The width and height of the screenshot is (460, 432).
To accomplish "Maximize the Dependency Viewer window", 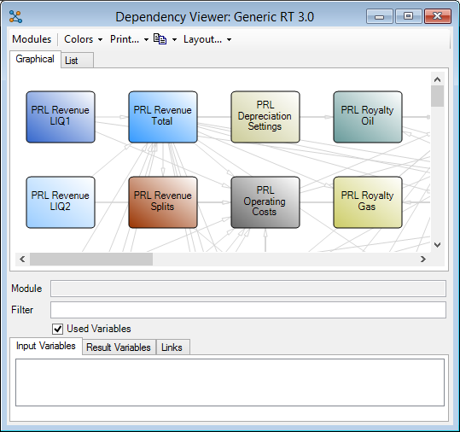I will click(408, 16).
